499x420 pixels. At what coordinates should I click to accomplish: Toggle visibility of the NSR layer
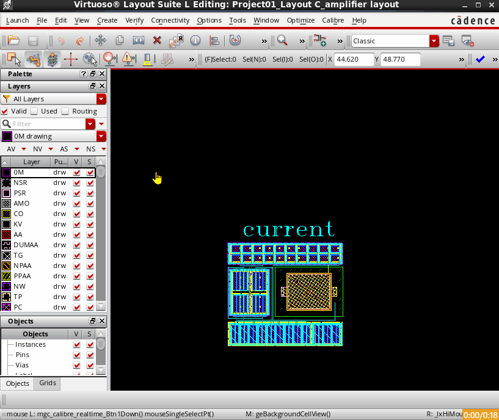point(76,183)
